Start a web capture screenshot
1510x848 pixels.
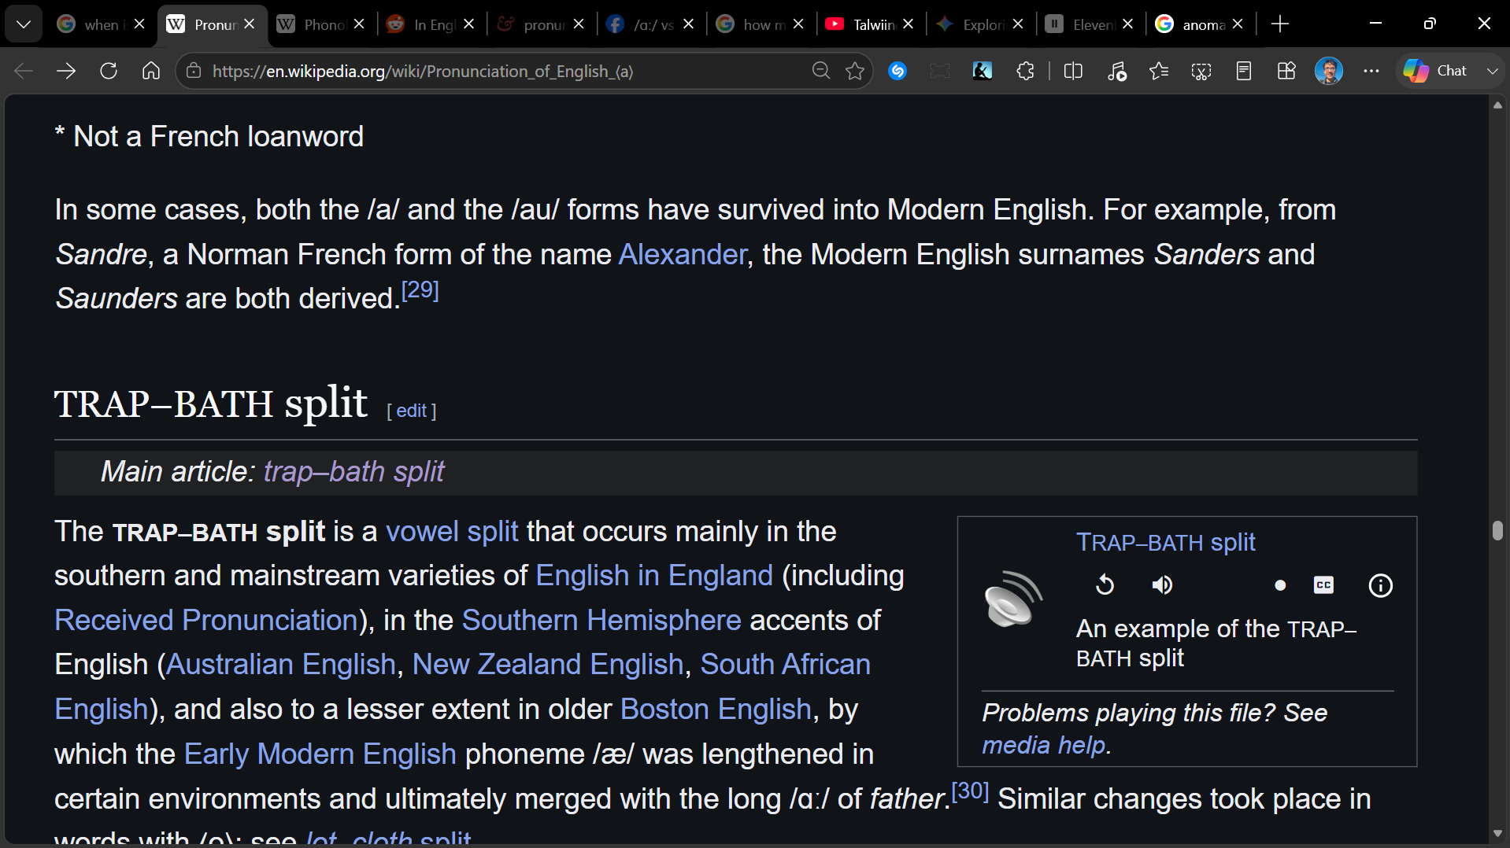tap(1201, 72)
